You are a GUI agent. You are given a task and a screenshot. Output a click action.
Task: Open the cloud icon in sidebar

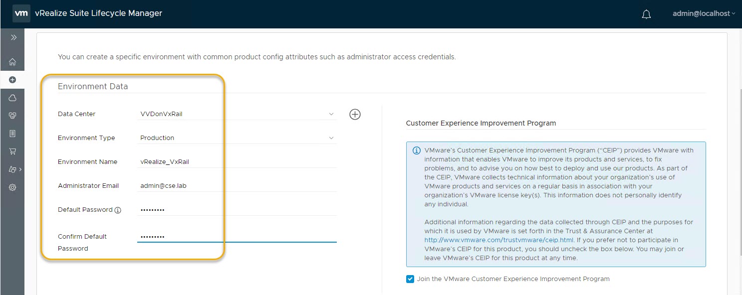click(12, 98)
